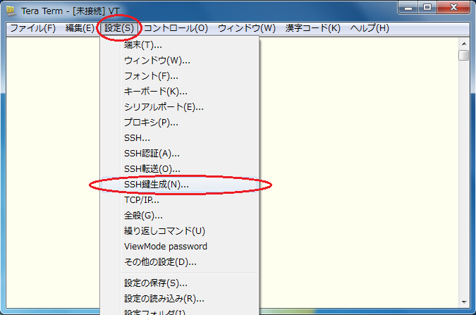476x315 pixels.
Task: Open the 漢字コード(K) menu
Action: click(x=312, y=28)
